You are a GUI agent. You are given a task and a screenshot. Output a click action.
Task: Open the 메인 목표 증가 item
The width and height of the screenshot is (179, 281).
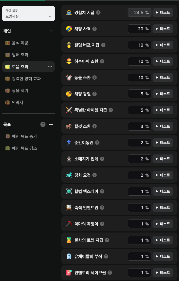tap(24, 136)
